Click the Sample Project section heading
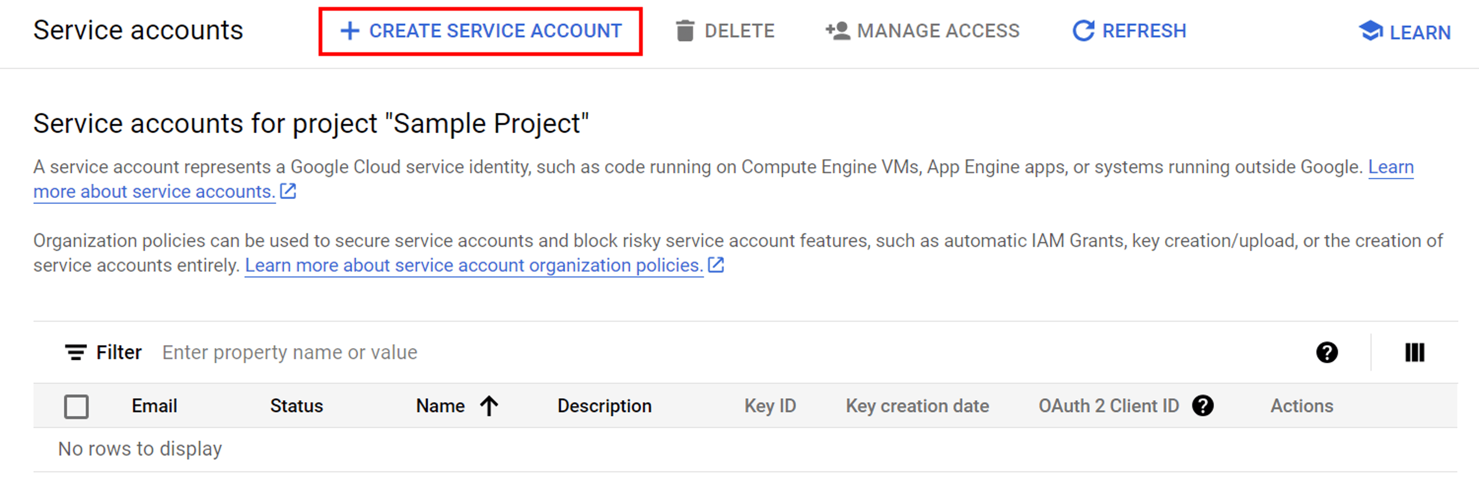Image resolution: width=1479 pixels, height=488 pixels. pyautogui.click(x=310, y=124)
